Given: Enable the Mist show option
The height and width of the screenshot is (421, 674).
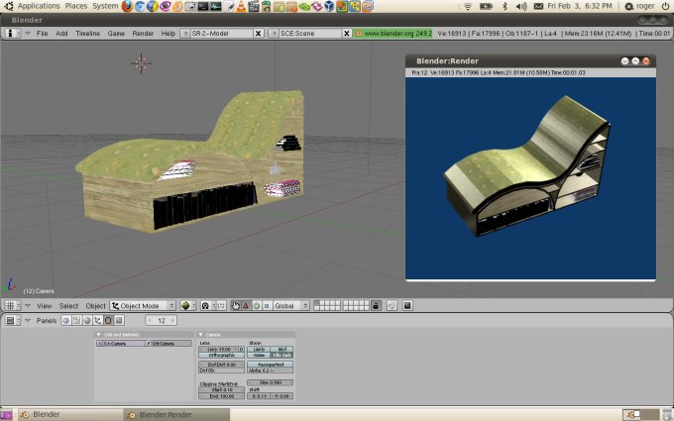Looking at the screenshot, I should click(281, 349).
